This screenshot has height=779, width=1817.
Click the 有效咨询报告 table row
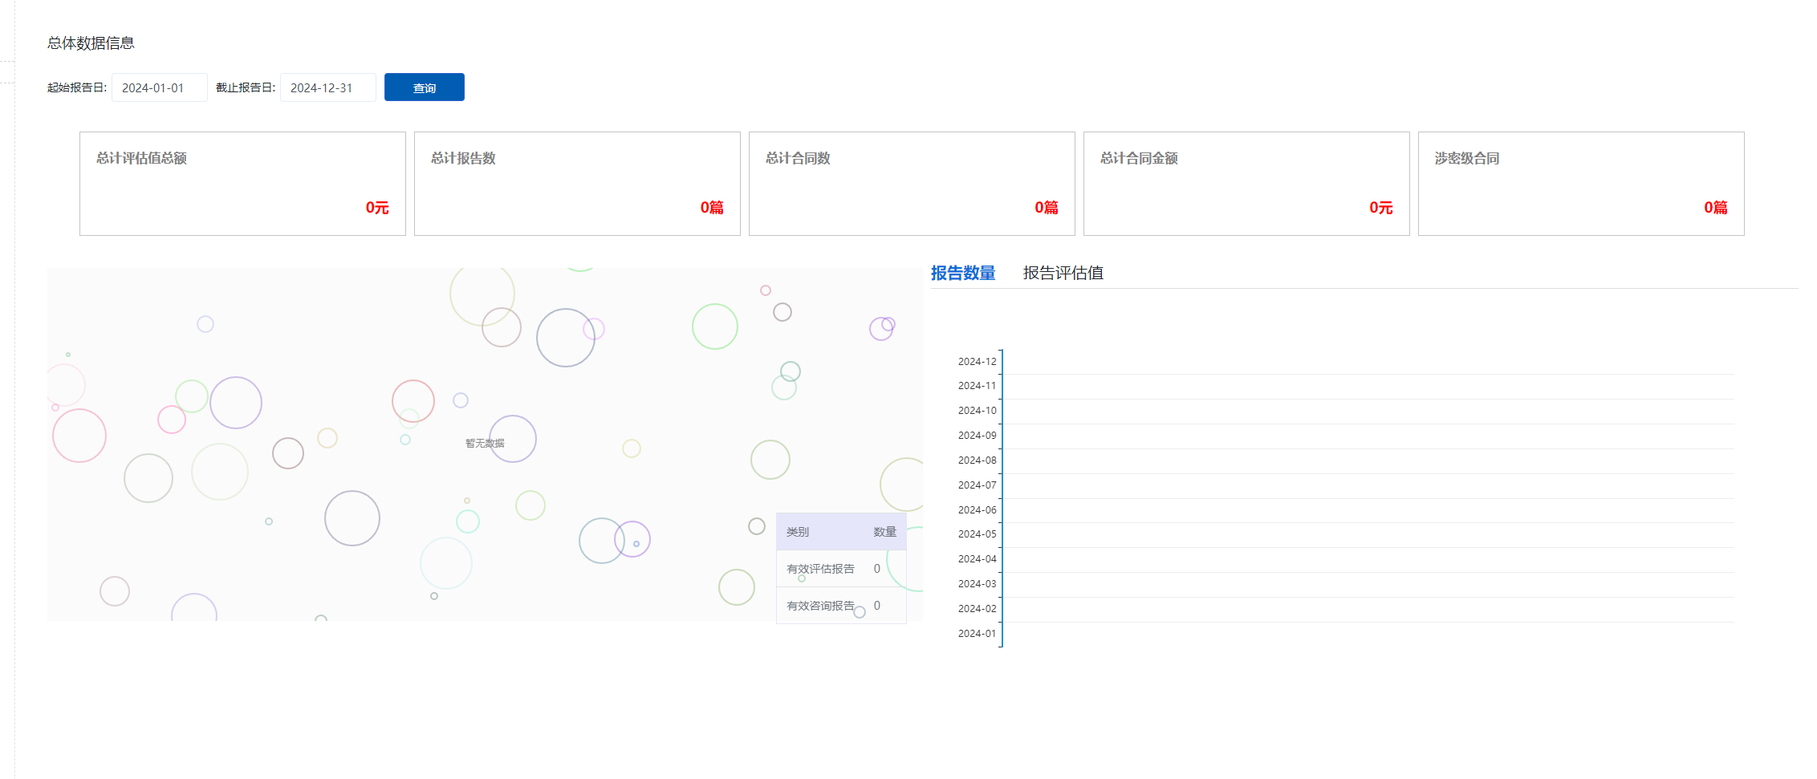tap(840, 606)
